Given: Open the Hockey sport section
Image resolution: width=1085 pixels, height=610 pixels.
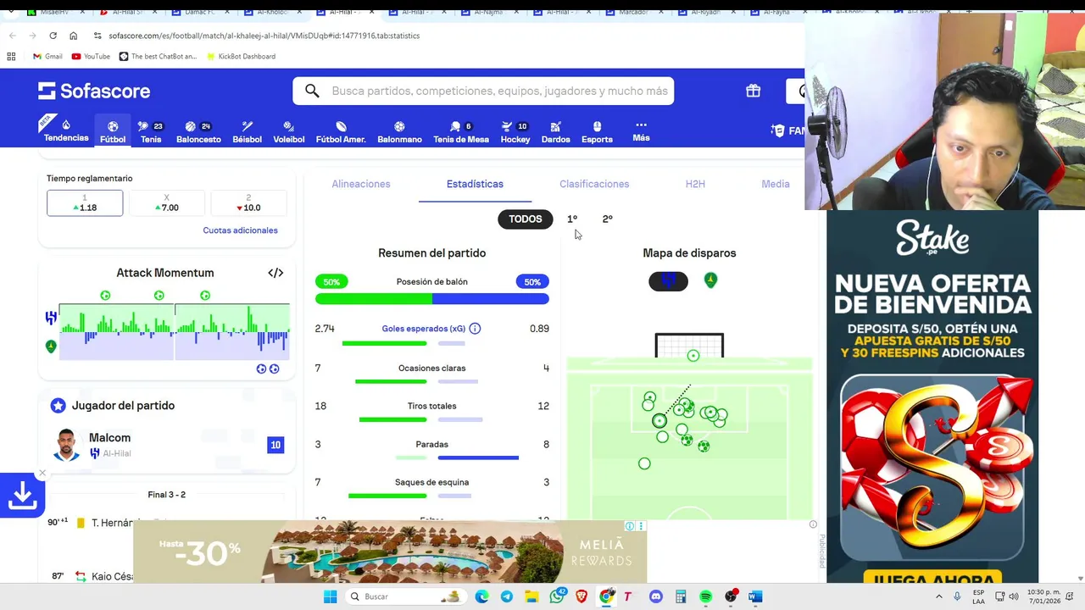Looking at the screenshot, I should coord(515,131).
